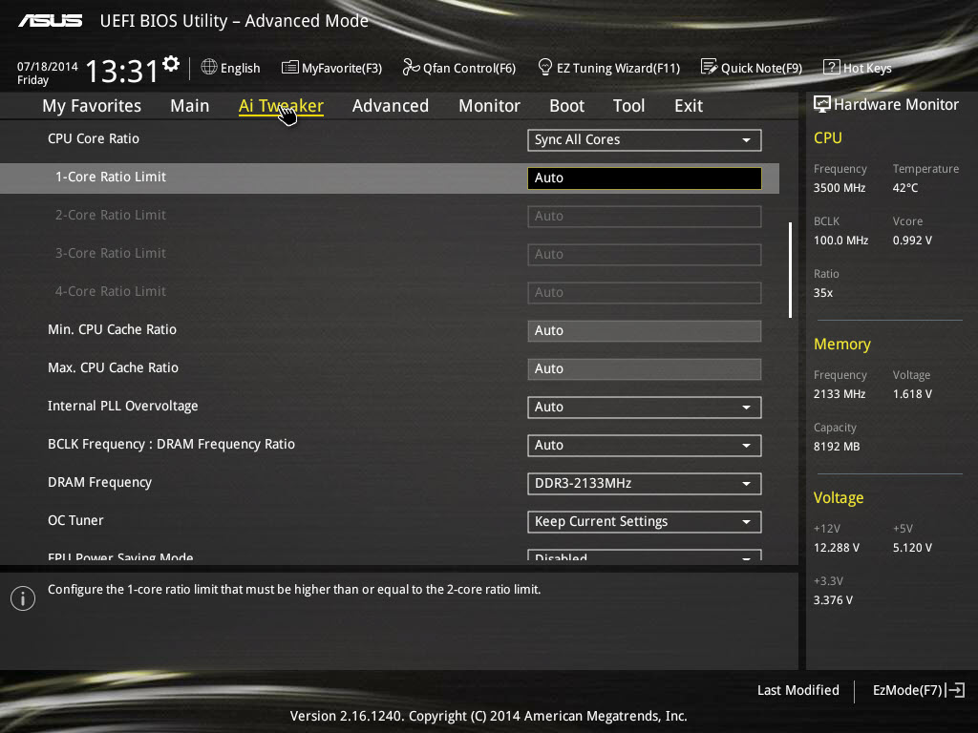Click the Hot Keys question mark icon
Viewport: 978px width, 733px height.
point(832,68)
